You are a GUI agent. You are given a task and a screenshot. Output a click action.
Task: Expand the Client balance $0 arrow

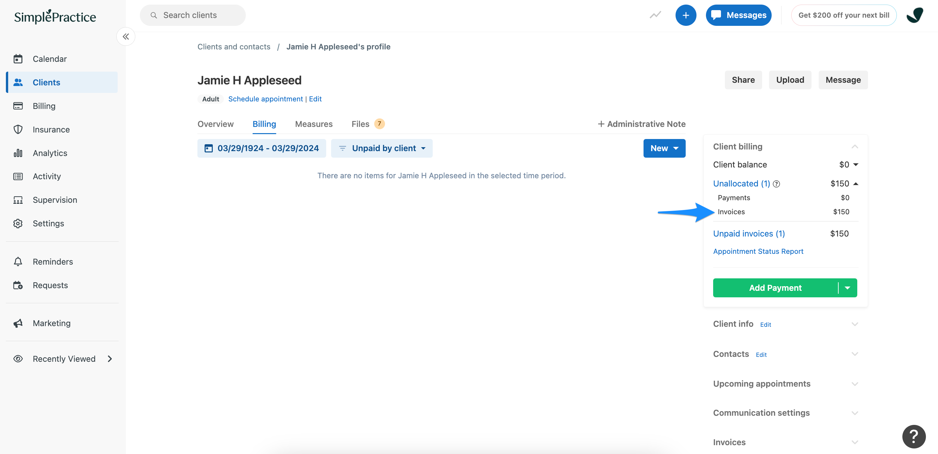(856, 165)
